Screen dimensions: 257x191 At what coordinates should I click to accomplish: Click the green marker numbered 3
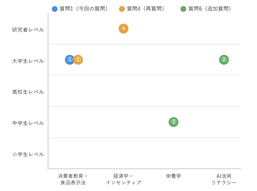173,122
